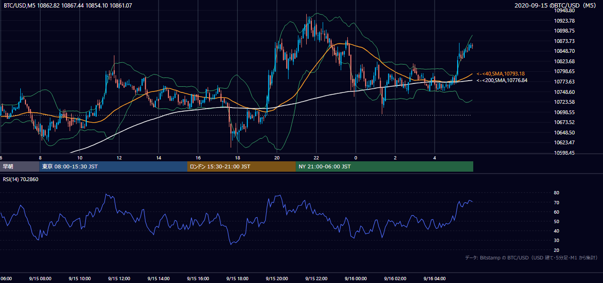Click the RSI 60 level label

point(556,212)
